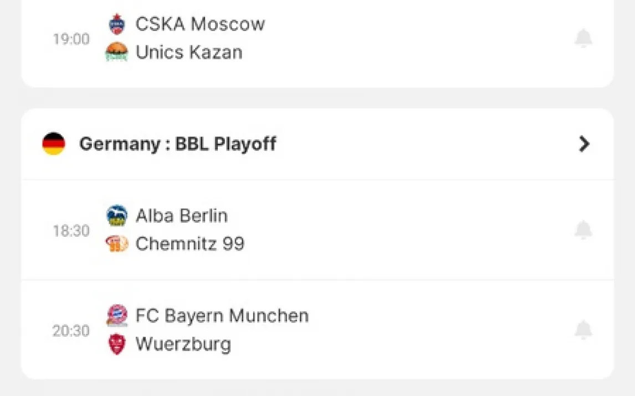
Task: Select Wuerzburg team name
Action: point(183,344)
